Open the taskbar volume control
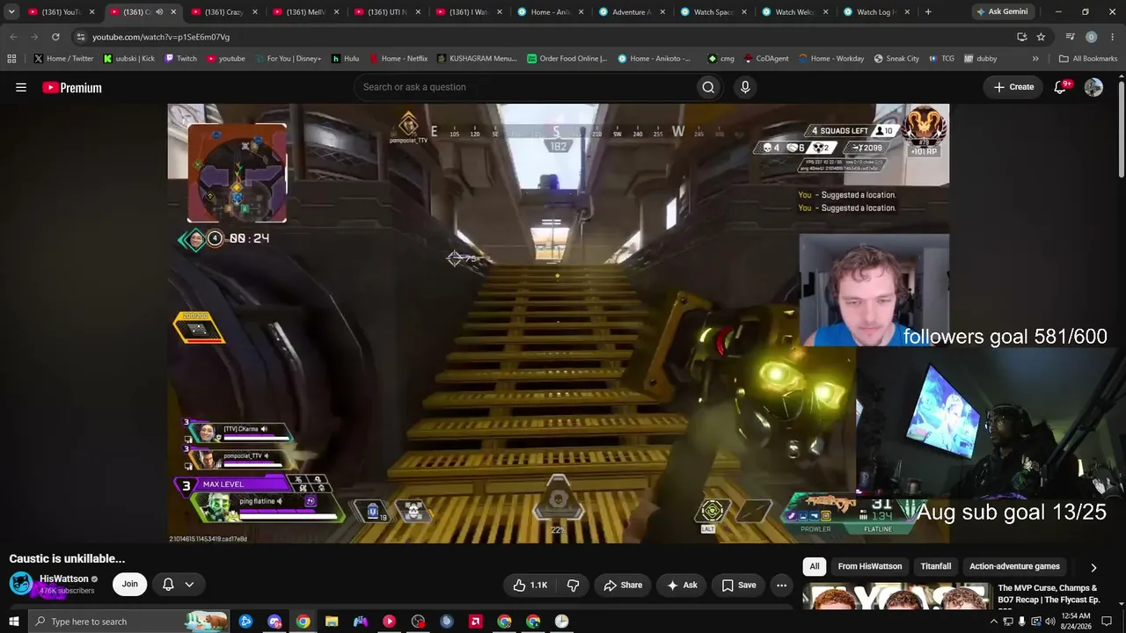 pos(1050,622)
